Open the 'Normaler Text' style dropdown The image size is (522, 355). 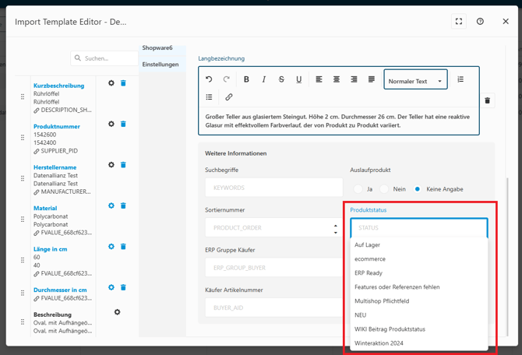coord(415,81)
